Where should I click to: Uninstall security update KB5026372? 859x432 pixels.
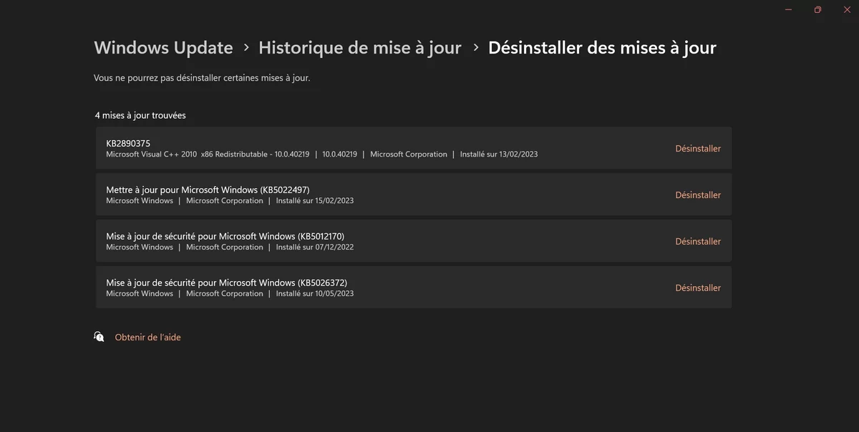pyautogui.click(x=698, y=288)
